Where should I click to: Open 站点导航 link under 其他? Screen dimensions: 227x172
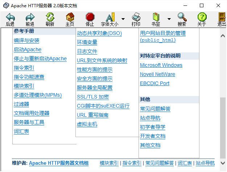tap(150, 118)
